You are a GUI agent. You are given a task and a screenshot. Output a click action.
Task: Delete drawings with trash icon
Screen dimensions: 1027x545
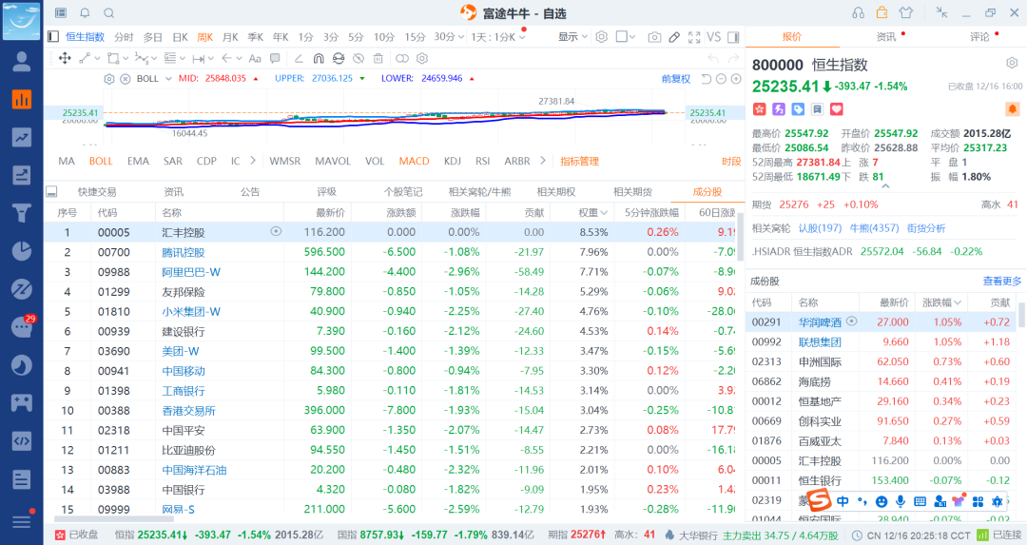[378, 58]
